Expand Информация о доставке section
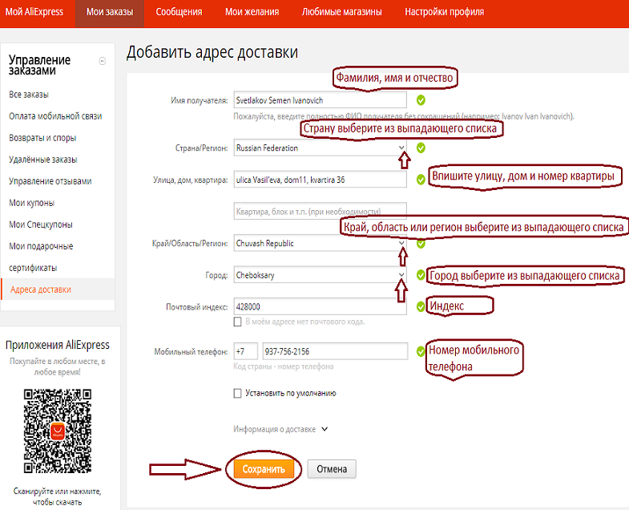 click(280, 429)
